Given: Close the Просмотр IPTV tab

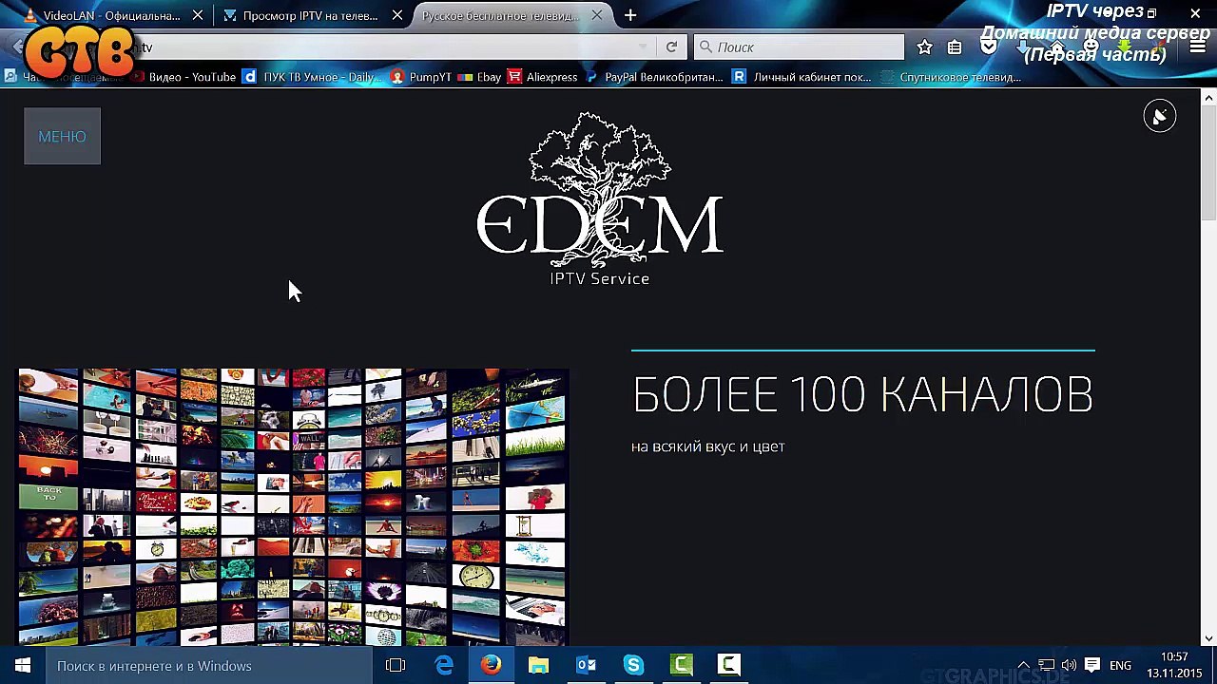Looking at the screenshot, I should [397, 16].
